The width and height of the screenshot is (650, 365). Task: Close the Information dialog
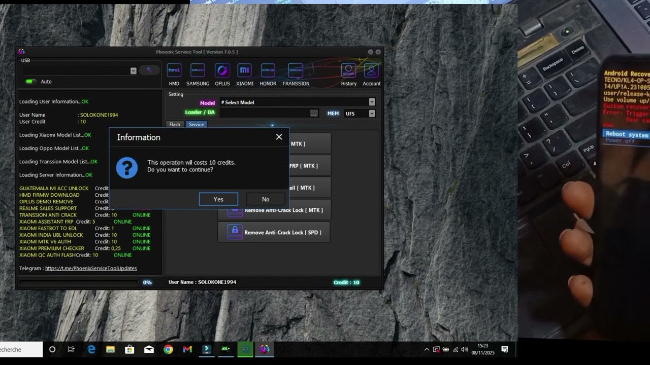coord(279,137)
